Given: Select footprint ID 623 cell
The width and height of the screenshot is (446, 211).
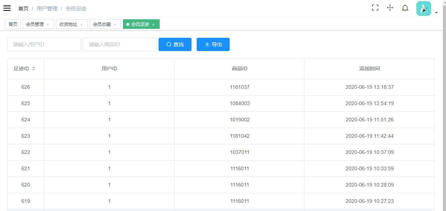Looking at the screenshot, I should coord(26,136).
